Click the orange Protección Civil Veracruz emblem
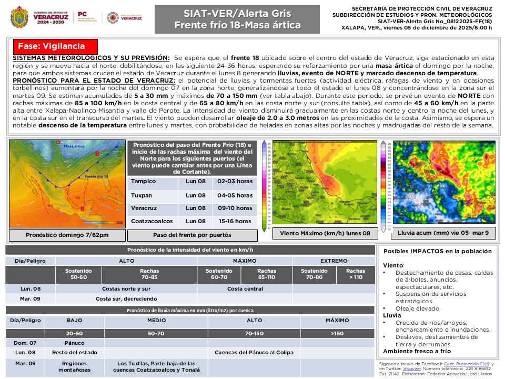 point(112,17)
